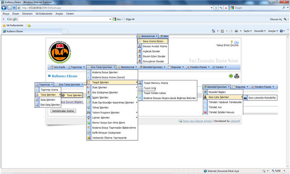Select Kara Listedeki Mükellefler item

point(260,98)
